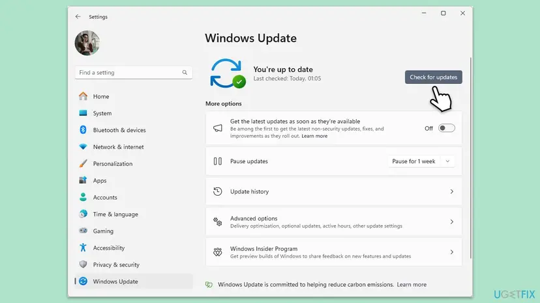Expand the pause duration dropdown arrow
Viewport: 540px width, 303px height.
[447, 161]
